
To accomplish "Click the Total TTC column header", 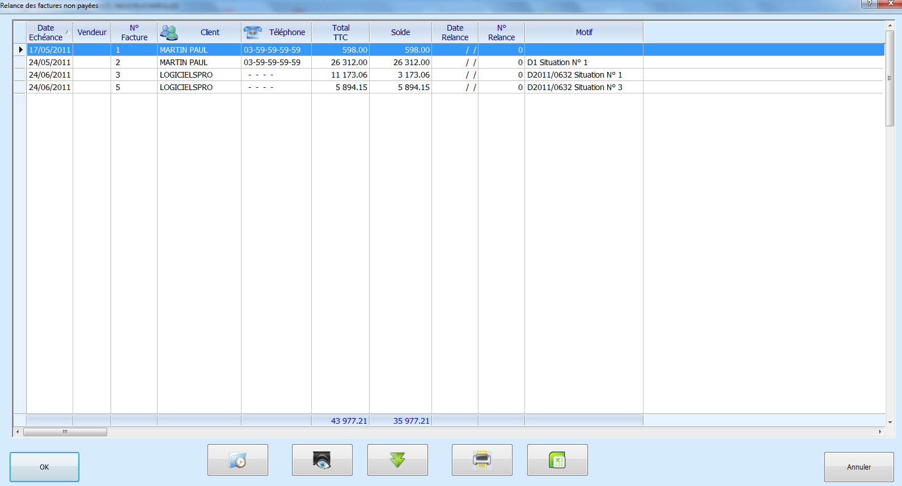I will (x=340, y=32).
